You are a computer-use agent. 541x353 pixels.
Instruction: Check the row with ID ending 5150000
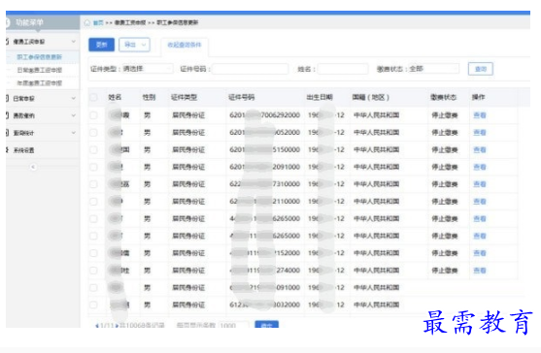pos(93,149)
